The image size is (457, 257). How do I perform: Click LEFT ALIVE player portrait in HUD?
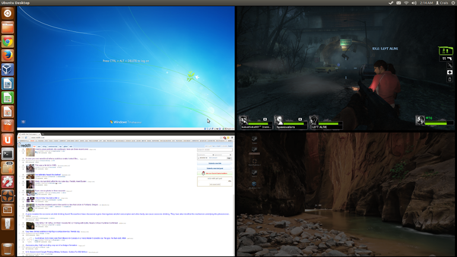click(314, 120)
